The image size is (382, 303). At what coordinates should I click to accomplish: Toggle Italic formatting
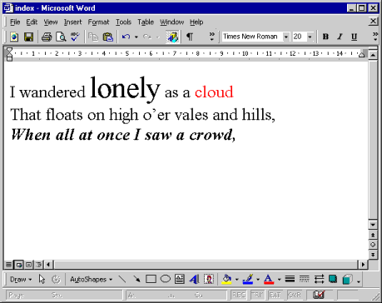point(340,37)
